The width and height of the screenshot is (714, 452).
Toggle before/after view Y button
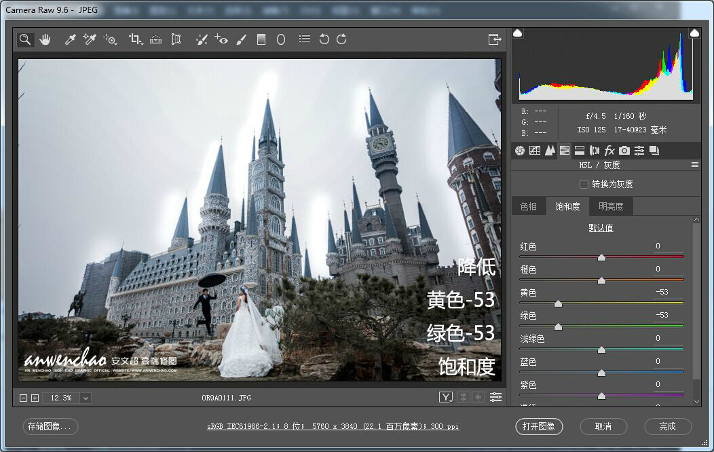pos(446,398)
